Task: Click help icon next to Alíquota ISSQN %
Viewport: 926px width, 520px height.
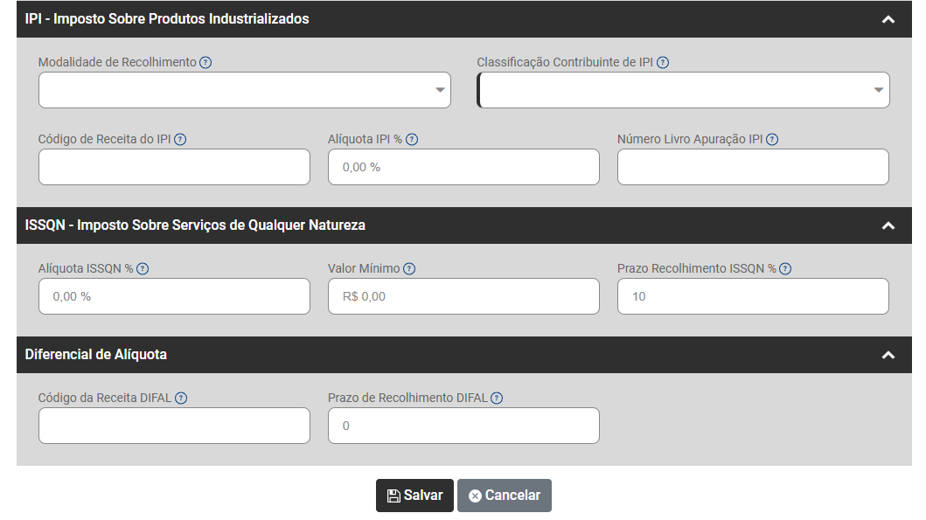Action: pyautogui.click(x=143, y=269)
